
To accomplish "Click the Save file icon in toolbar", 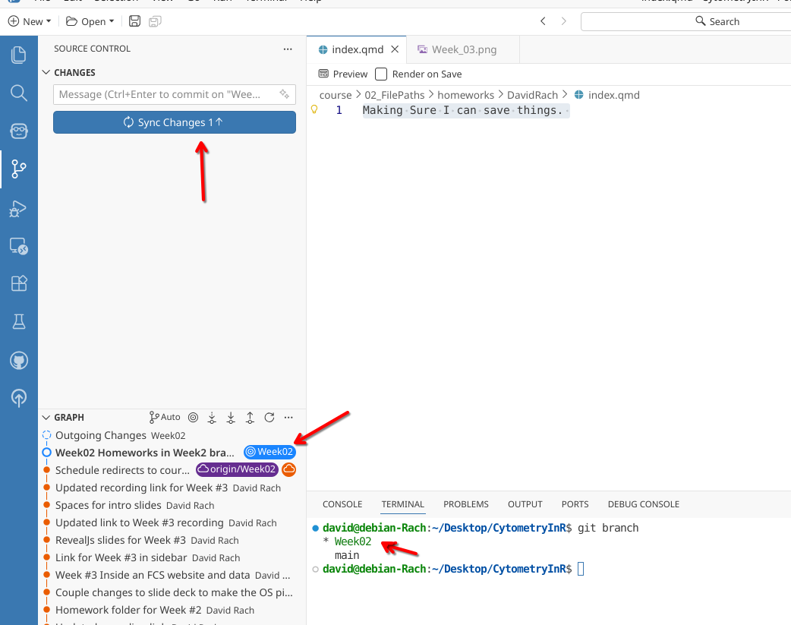I will point(134,21).
